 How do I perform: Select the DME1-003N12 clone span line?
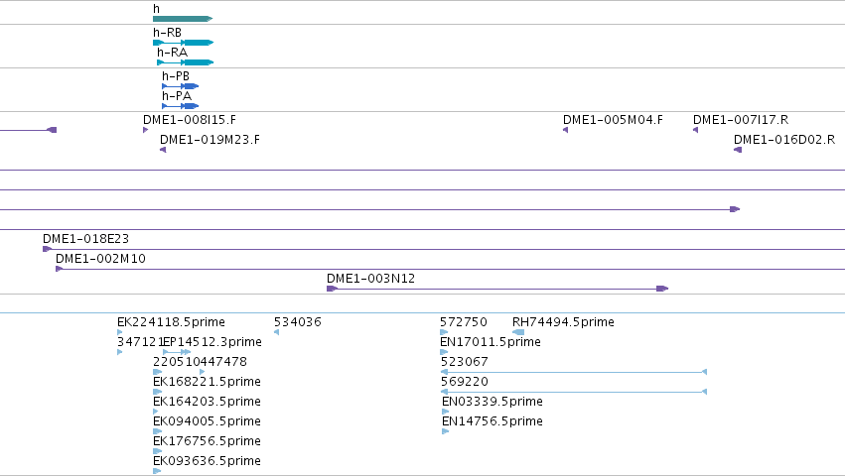[x=497, y=289]
